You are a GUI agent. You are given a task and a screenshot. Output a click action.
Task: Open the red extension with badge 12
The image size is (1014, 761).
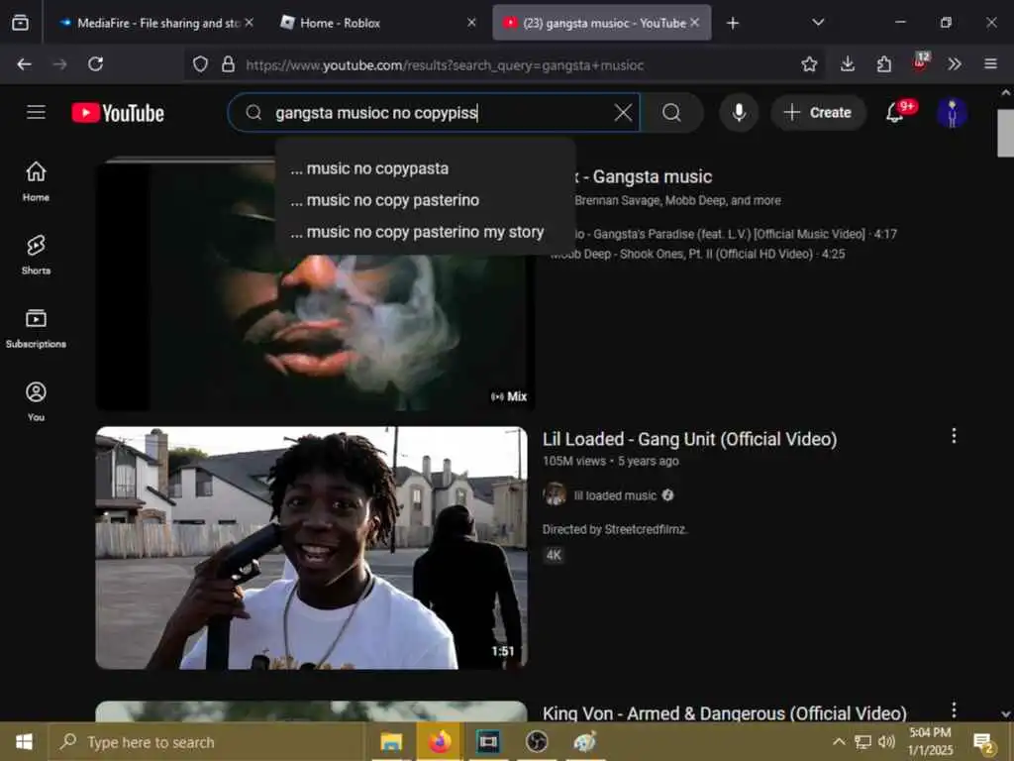click(920, 62)
